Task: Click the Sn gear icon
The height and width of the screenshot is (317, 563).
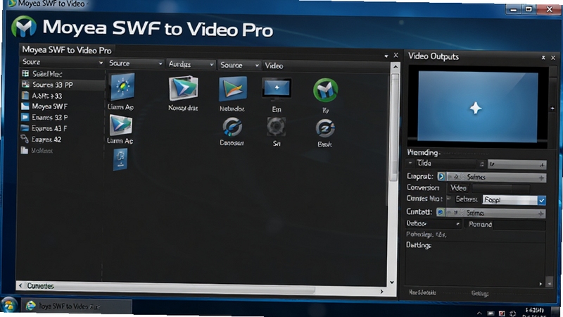Action: tap(276, 127)
